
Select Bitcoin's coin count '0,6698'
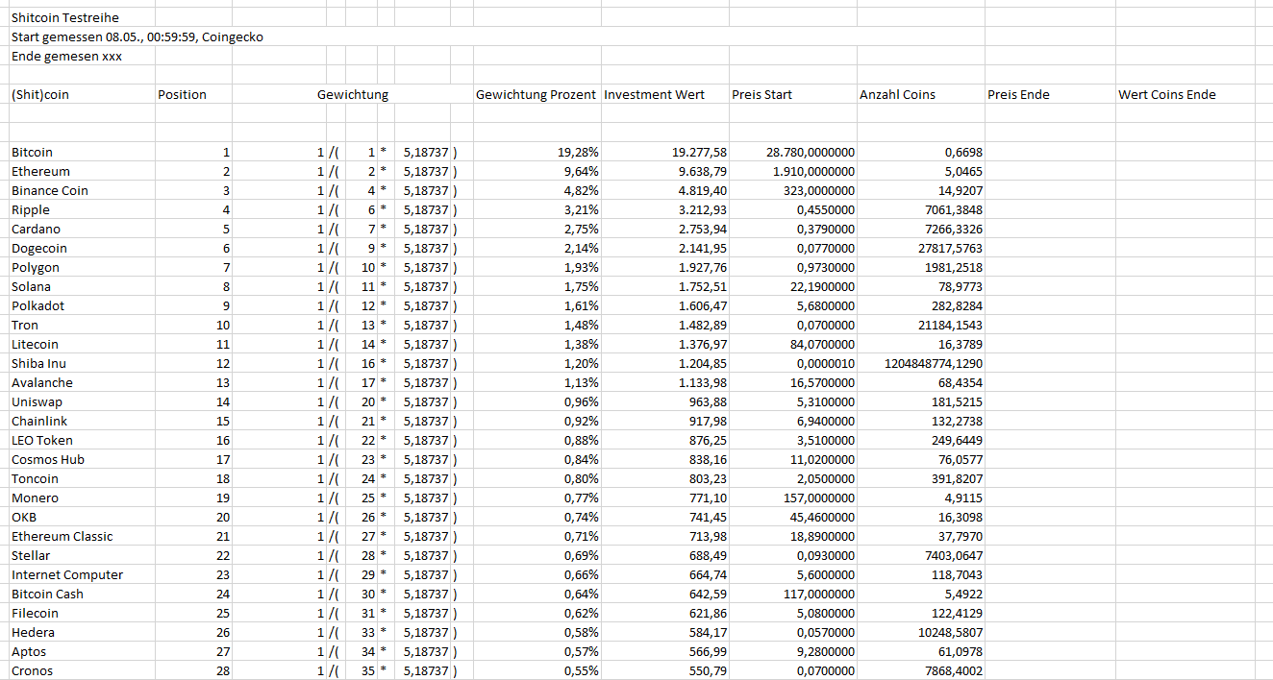tap(920, 152)
